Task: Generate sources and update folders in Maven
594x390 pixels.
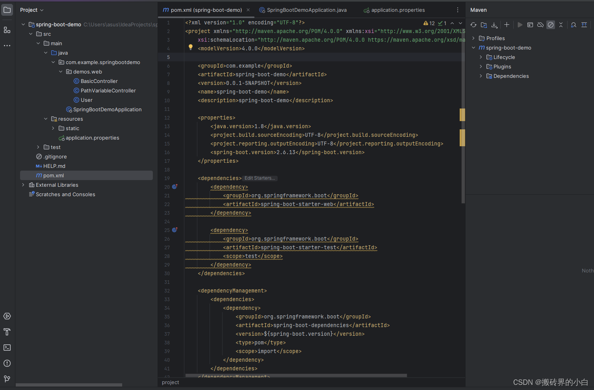Action: click(484, 25)
